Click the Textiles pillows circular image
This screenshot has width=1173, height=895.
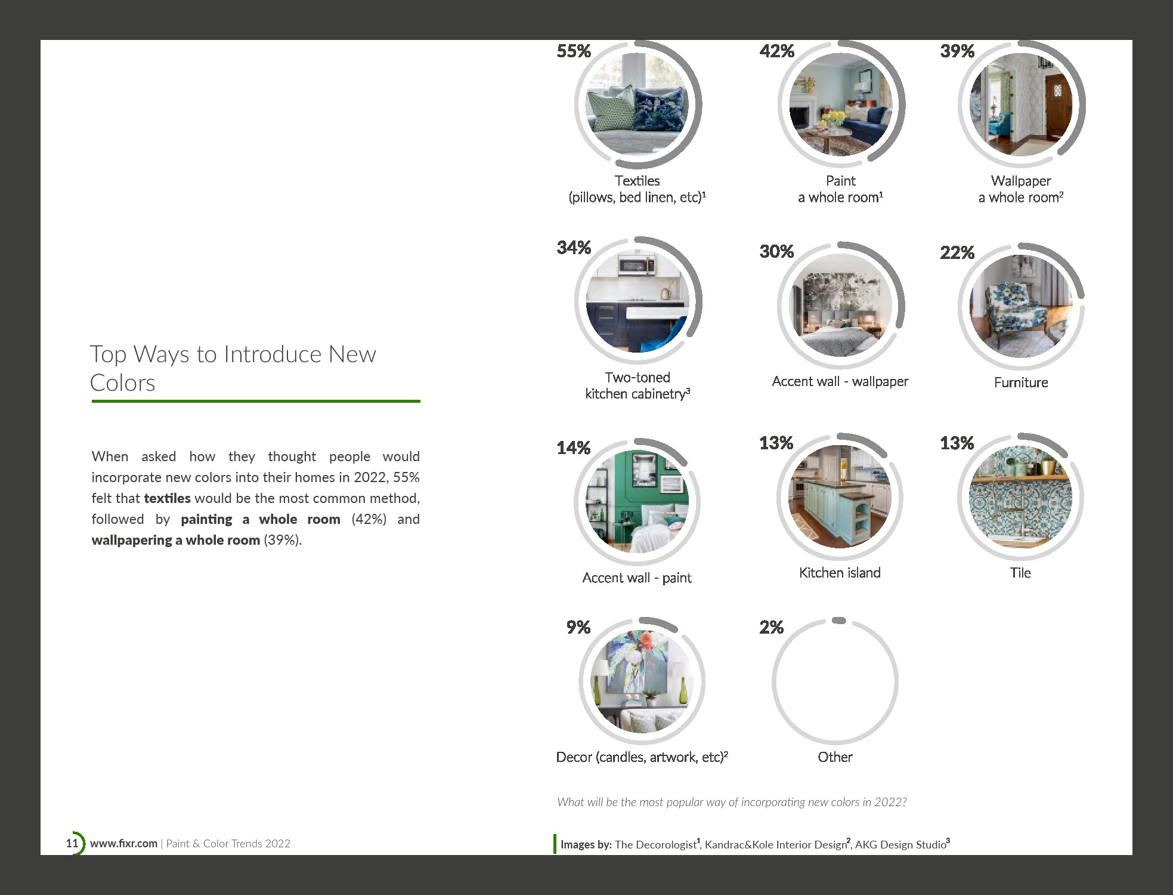pyautogui.click(x=637, y=105)
